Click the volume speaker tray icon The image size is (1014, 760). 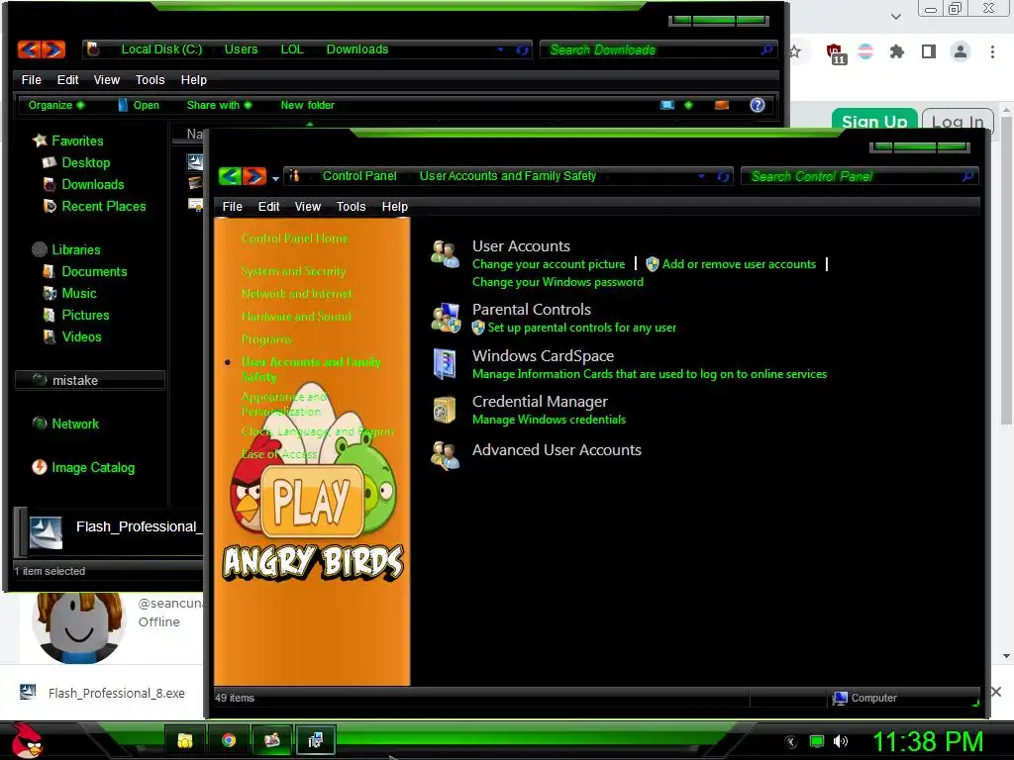840,741
